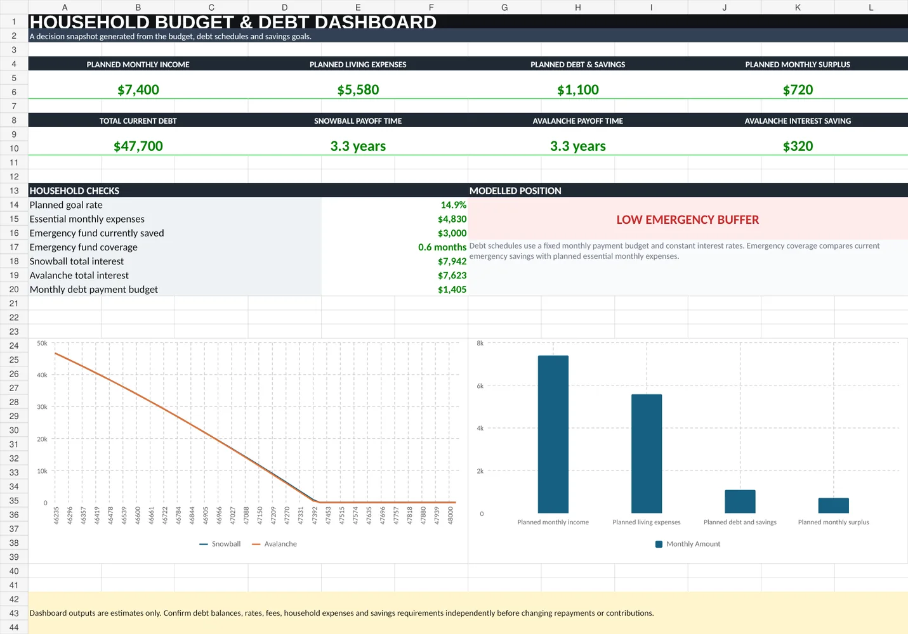The width and height of the screenshot is (908, 634).
Task: Click the Planned Monthly Income header
Action: (138, 65)
